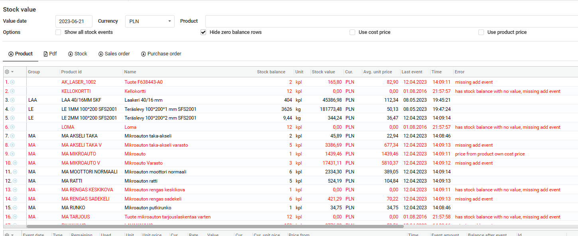Click the arrow icon beside row 7

coord(12,136)
